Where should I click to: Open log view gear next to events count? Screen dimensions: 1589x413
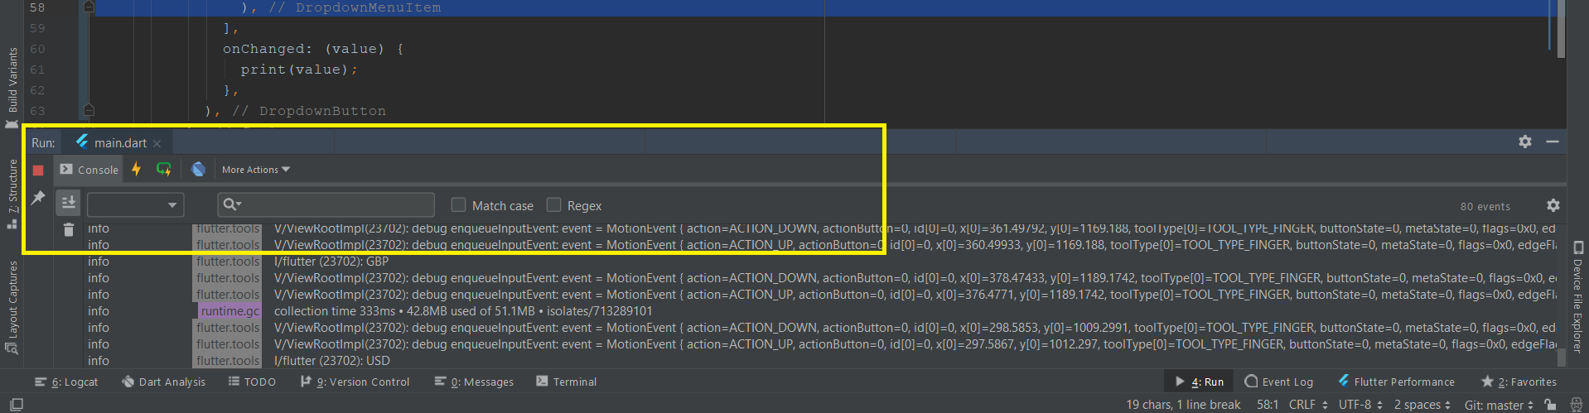tap(1553, 205)
